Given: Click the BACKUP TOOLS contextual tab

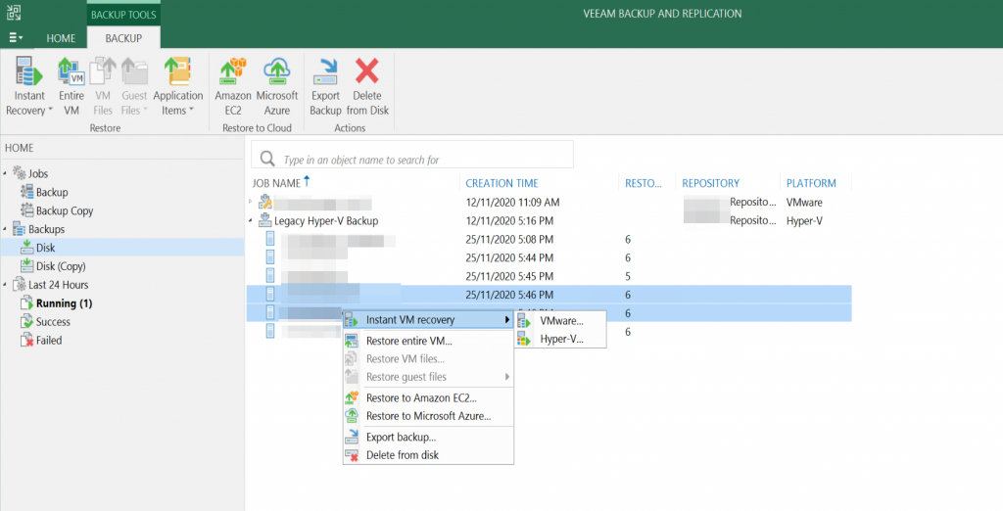Looking at the screenshot, I should [123, 14].
